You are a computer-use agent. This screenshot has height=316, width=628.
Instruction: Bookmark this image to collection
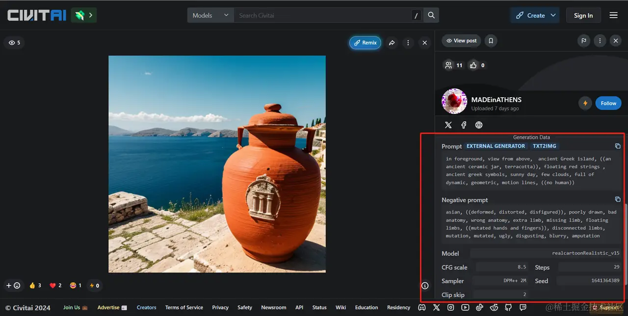coord(491,41)
